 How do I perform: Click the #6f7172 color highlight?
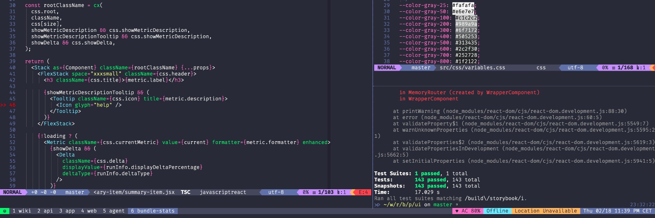[x=466, y=30]
